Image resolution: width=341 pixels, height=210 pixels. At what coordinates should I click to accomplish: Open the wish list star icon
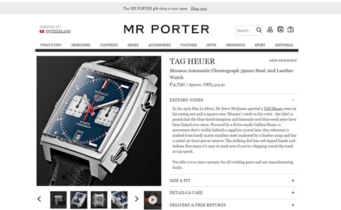[x=281, y=30]
